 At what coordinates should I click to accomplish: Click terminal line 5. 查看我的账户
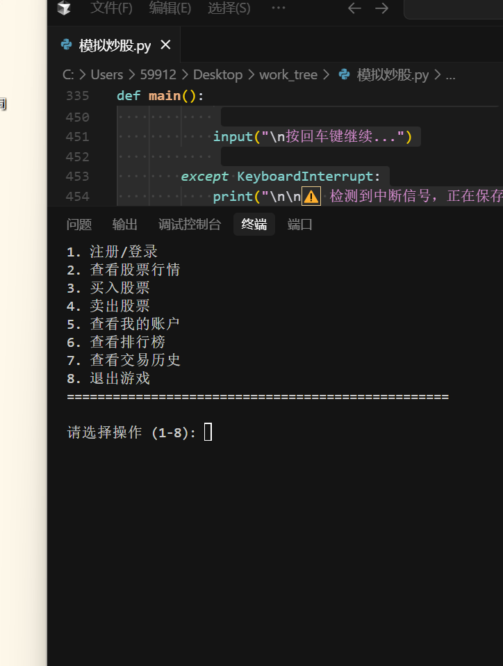pos(124,324)
